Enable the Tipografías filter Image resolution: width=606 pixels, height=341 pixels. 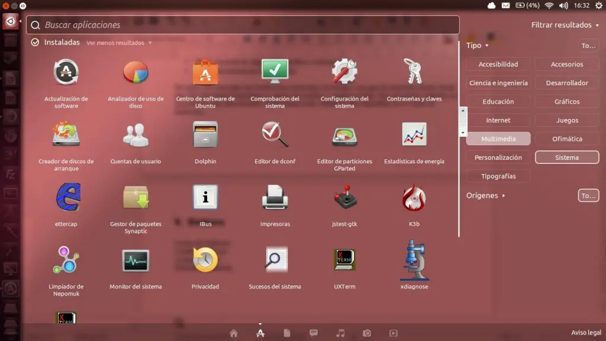pos(498,176)
